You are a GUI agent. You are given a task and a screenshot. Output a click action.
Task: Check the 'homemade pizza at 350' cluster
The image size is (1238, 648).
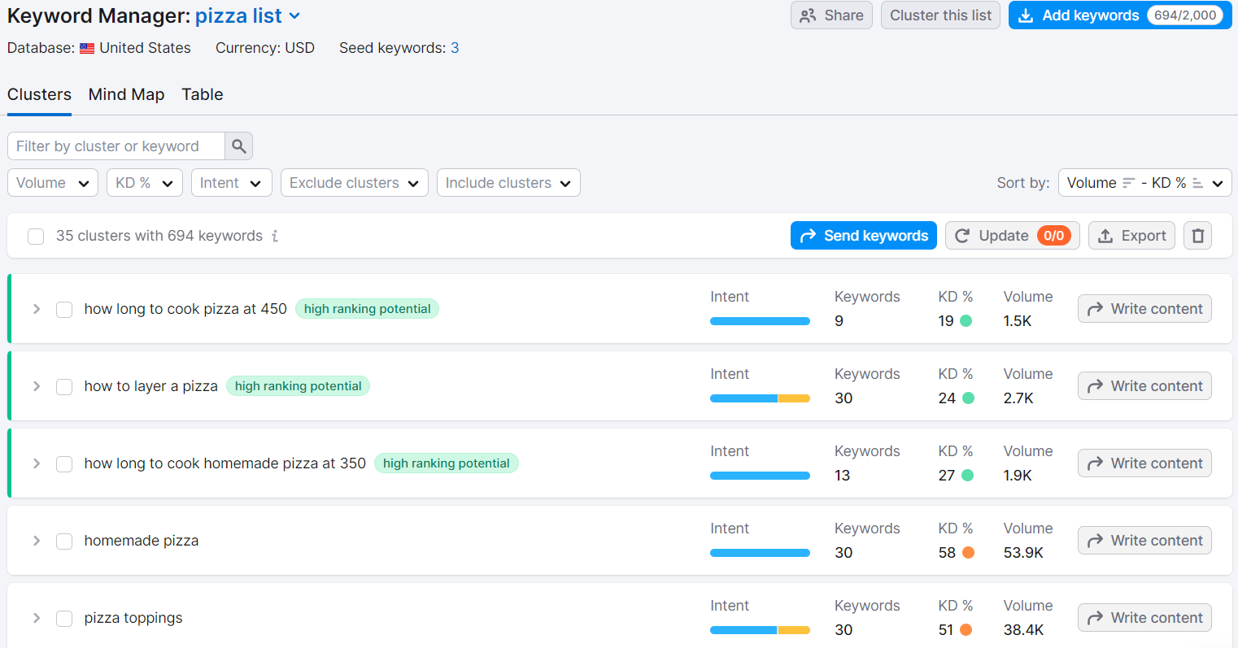pyautogui.click(x=64, y=463)
